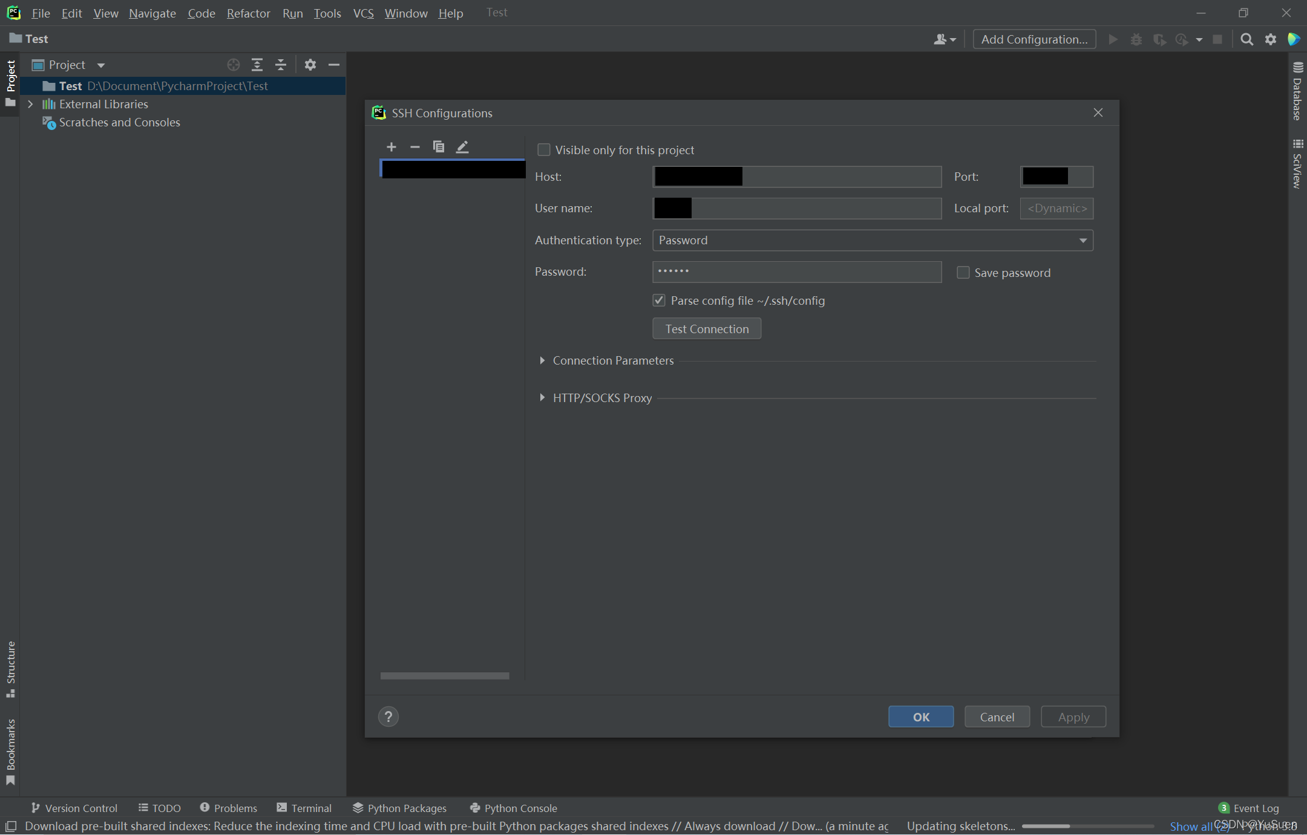Enable Visible only for this project

coord(544,150)
